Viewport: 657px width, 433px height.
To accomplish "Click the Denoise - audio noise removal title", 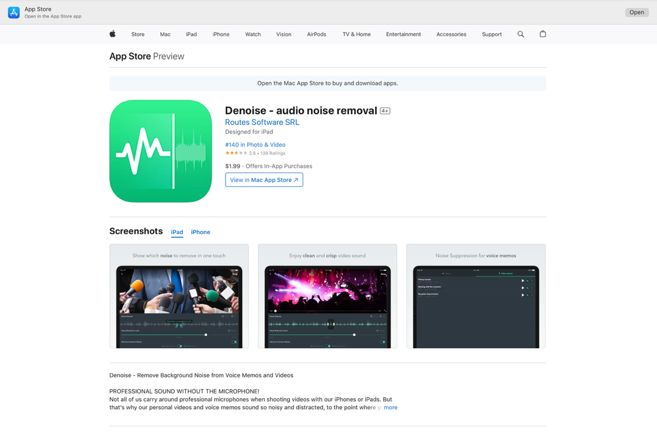I will click(x=301, y=111).
